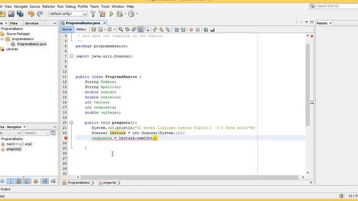Image resolution: width=358 pixels, height=201 pixels.
Task: Start macro recording with red circle icon
Action: coord(191,30)
